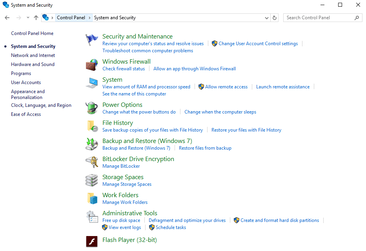Open the Flash Player icon
366x251 pixels.
(92, 241)
